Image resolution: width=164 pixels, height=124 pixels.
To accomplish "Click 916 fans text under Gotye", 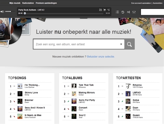I will pos(136,102).
